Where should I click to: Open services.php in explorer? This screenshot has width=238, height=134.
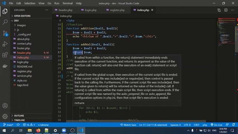(x=31, y=76)
